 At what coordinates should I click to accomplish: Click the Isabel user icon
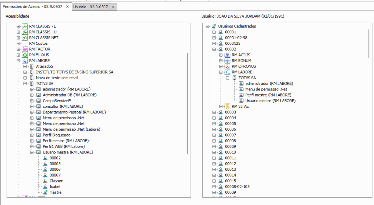pos(45,187)
